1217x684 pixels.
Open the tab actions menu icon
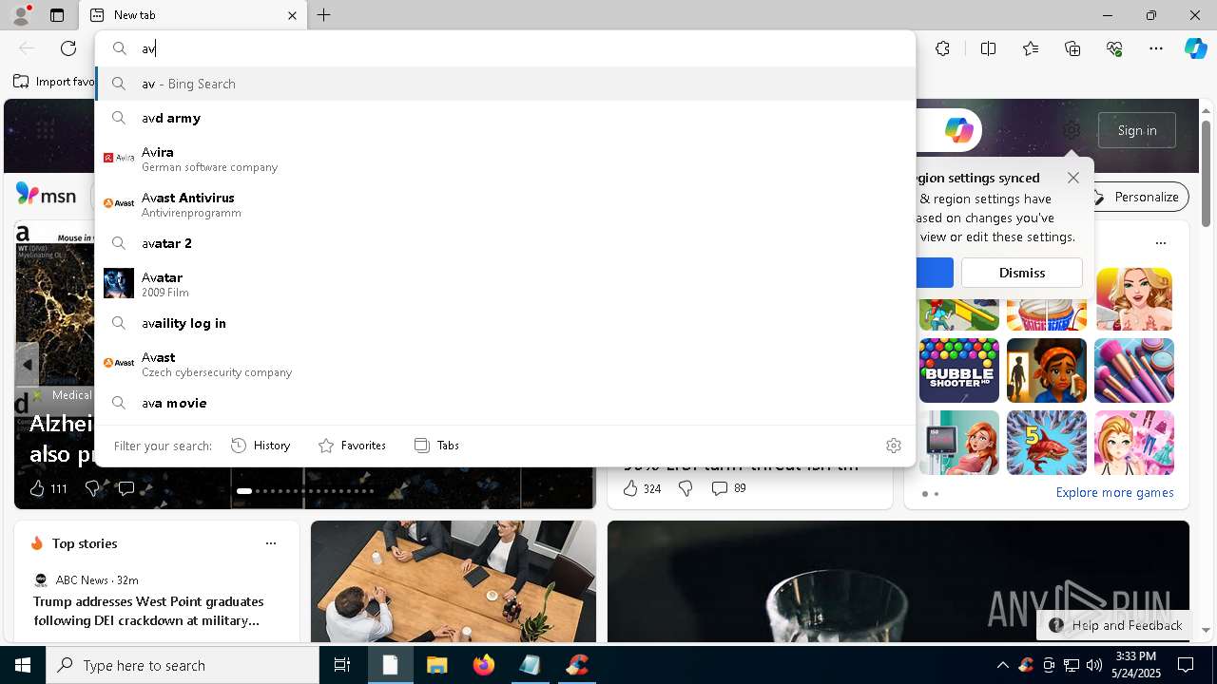(x=57, y=15)
